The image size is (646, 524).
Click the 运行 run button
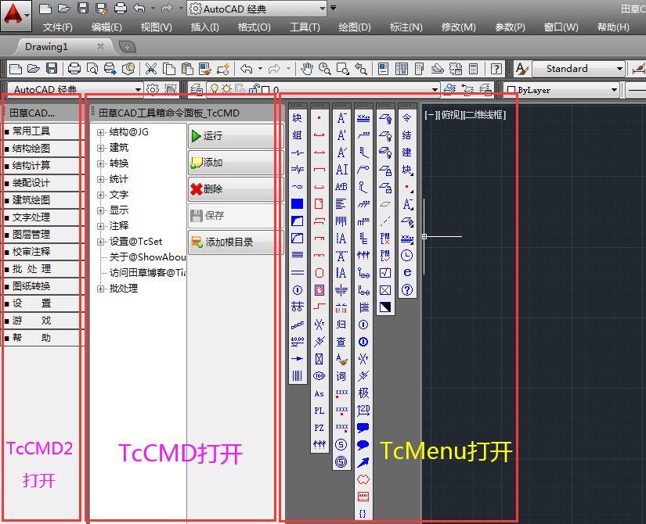coord(236,135)
